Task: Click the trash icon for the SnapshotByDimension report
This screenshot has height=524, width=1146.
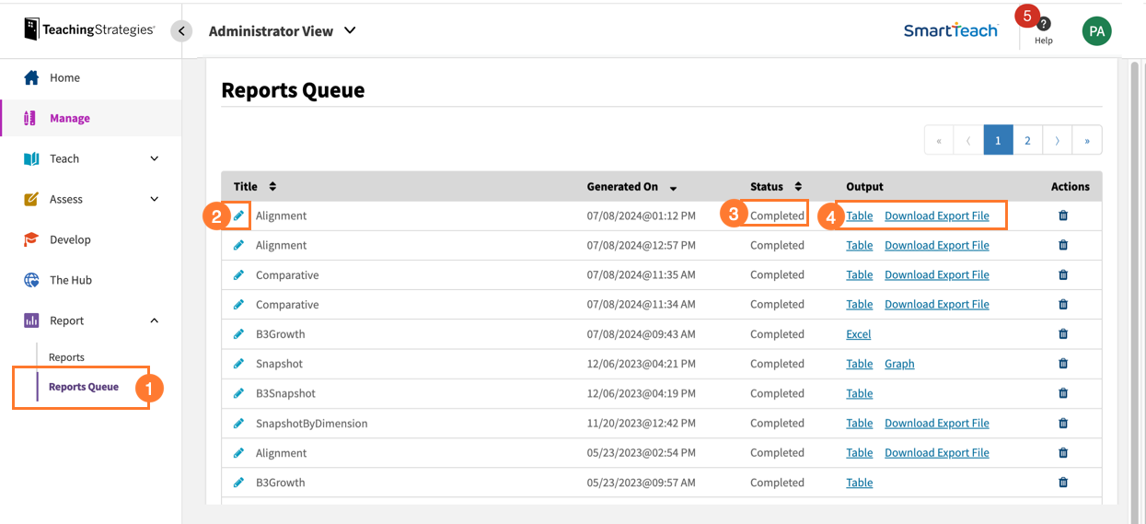Action: pyautogui.click(x=1063, y=423)
